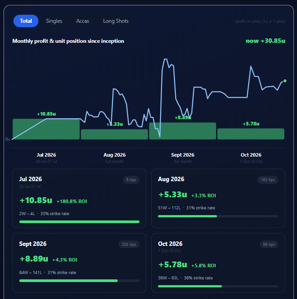Click the '99 tips' badge
The height and width of the screenshot is (299, 297).
click(269, 245)
